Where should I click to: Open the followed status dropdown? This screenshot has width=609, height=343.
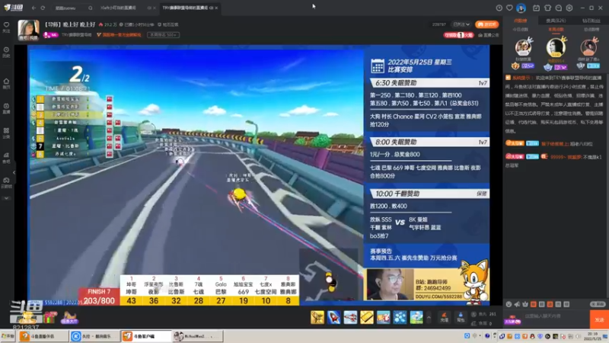coord(461,24)
